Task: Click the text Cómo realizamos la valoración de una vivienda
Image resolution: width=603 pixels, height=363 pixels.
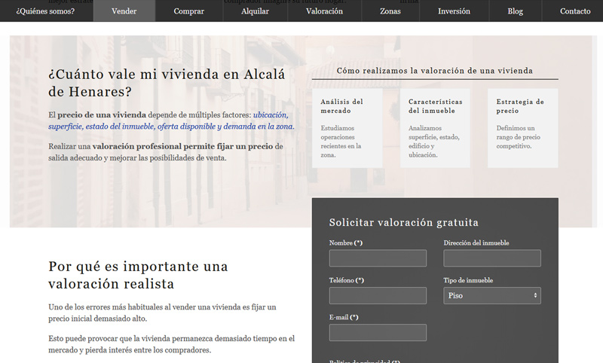Action: tap(435, 71)
